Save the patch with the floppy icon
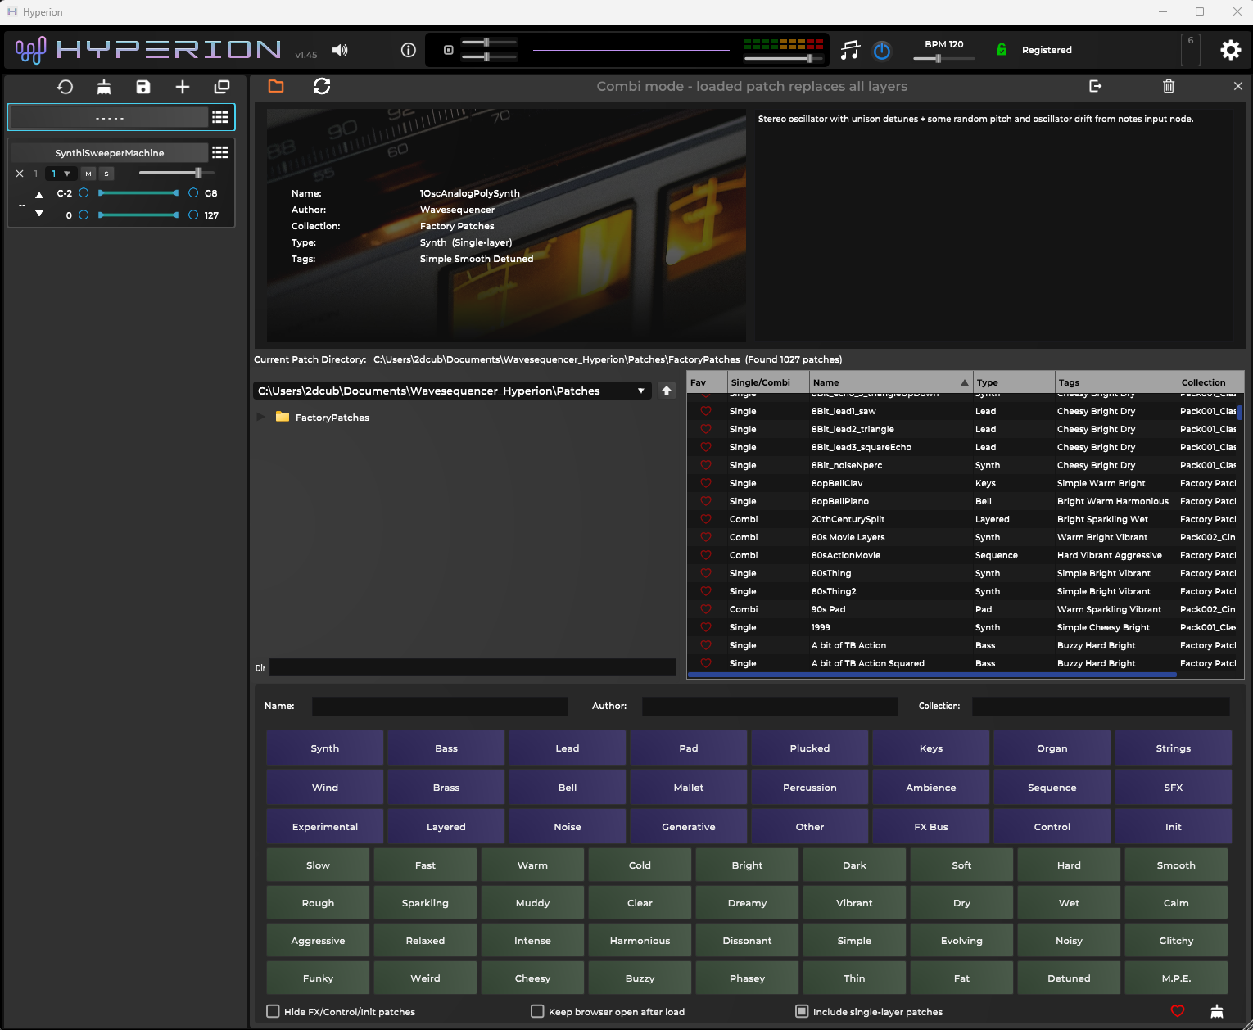Viewport: 1253px width, 1030px height. pos(143,87)
